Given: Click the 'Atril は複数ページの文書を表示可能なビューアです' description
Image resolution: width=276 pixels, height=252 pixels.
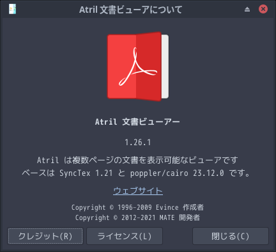Looking at the screenshot, I should tap(137, 160).
